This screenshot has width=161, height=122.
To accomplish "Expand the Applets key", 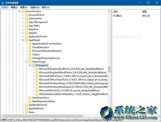I will coord(23,33).
